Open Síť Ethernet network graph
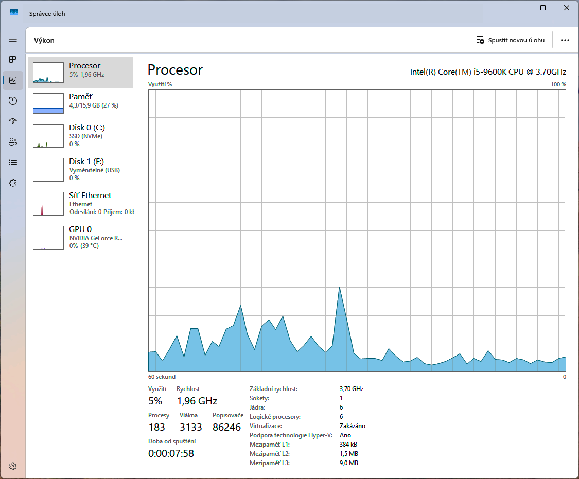579x479 pixels. 80,203
